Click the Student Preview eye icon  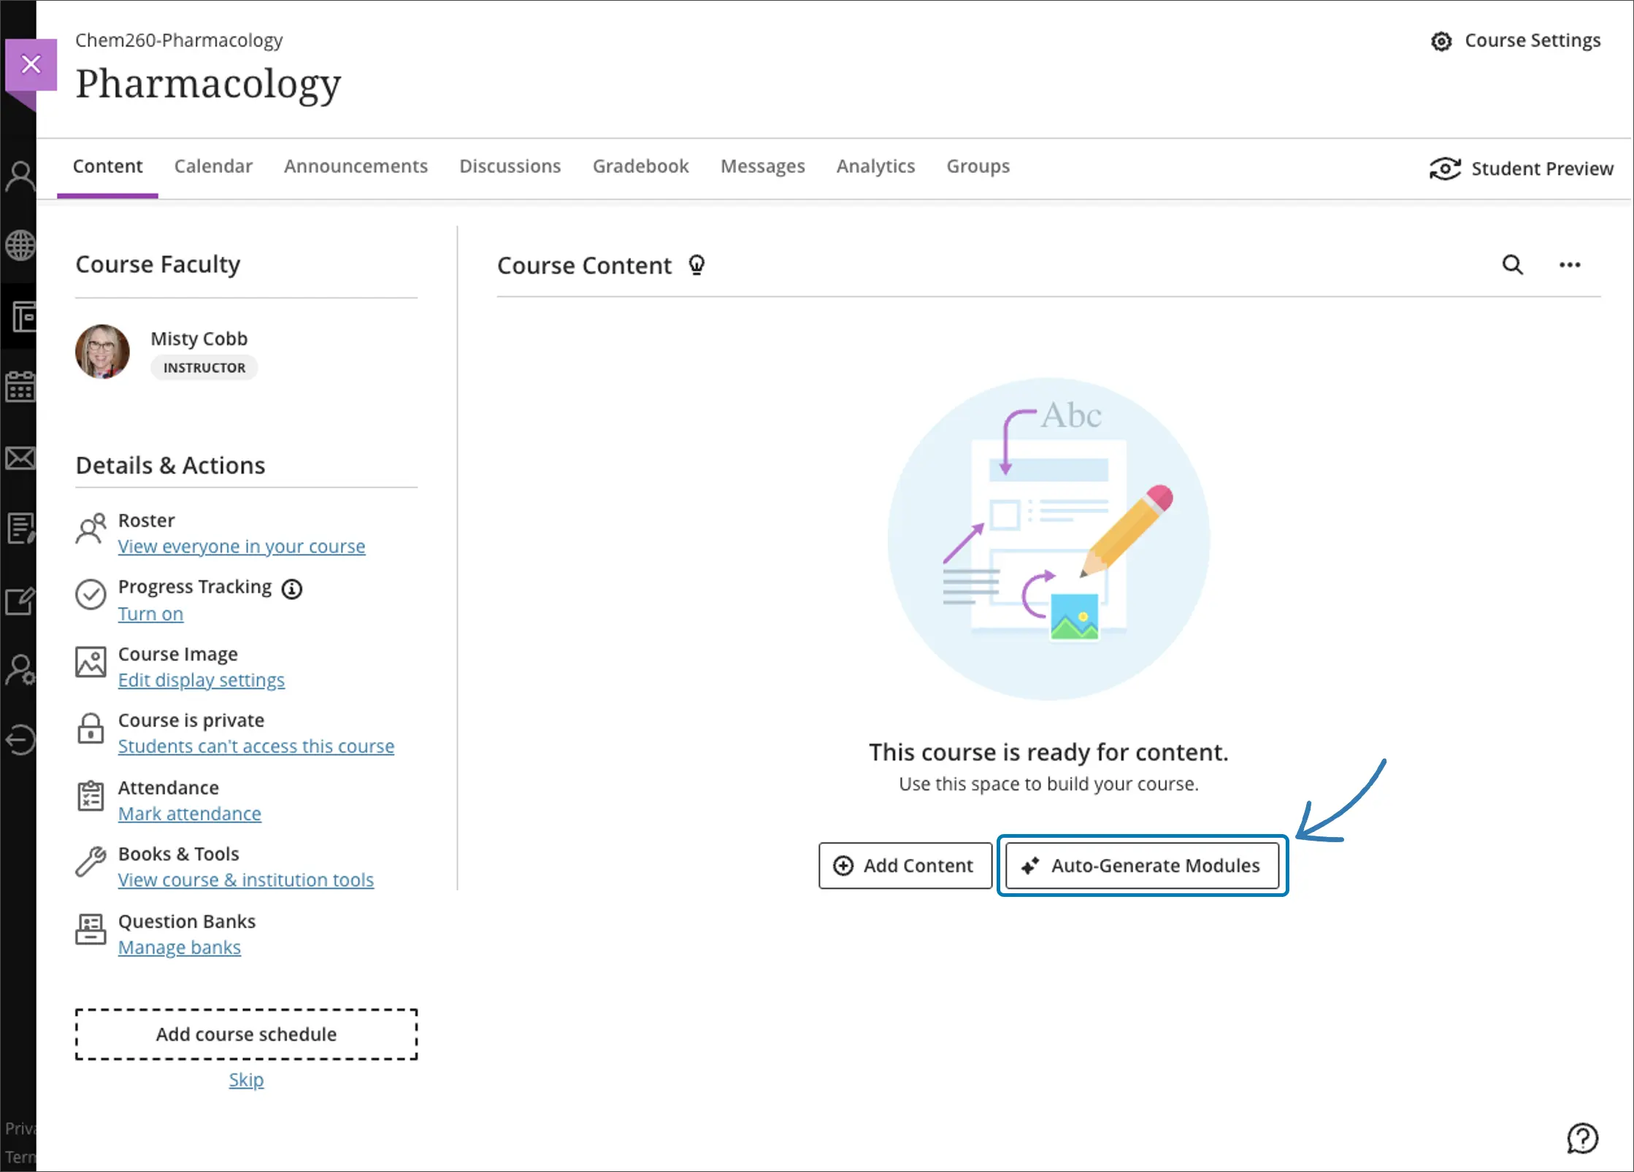pyautogui.click(x=1444, y=169)
